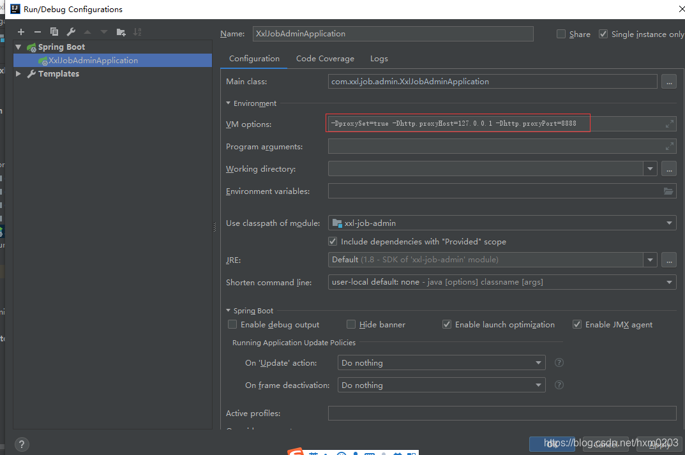Image resolution: width=685 pixels, height=455 pixels.
Task: Browse working directory with ellipsis button
Action: (669, 169)
